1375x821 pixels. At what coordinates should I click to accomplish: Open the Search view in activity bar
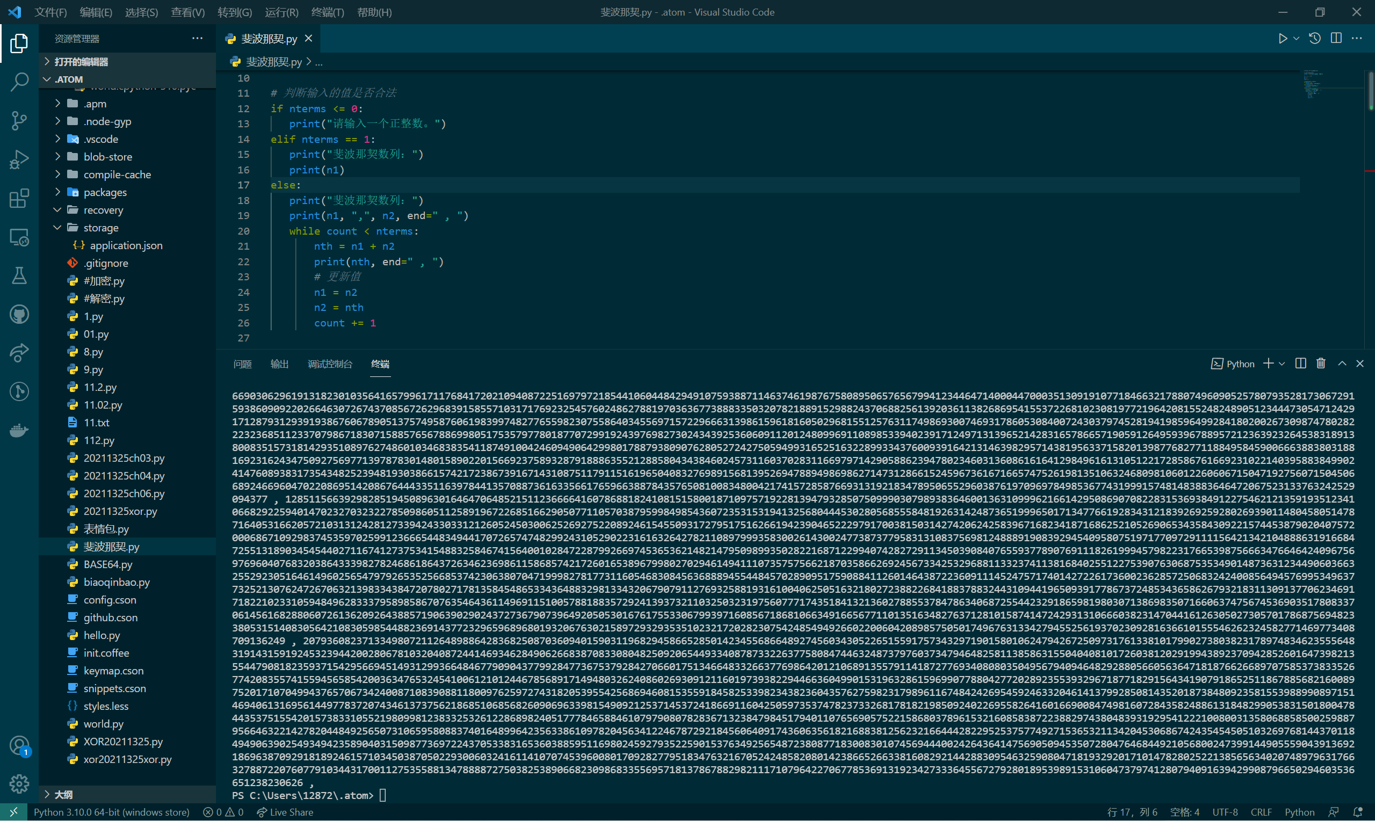pyautogui.click(x=19, y=81)
